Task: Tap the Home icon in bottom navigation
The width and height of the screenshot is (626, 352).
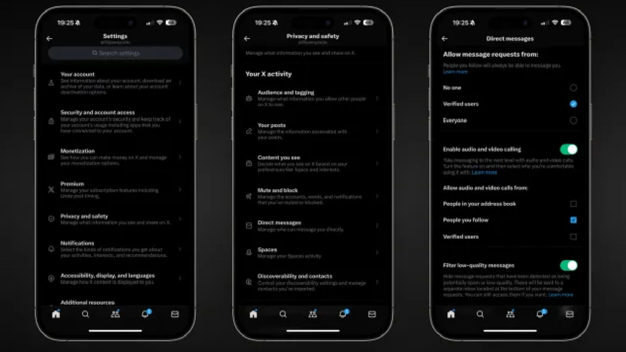Action: pyautogui.click(x=56, y=314)
